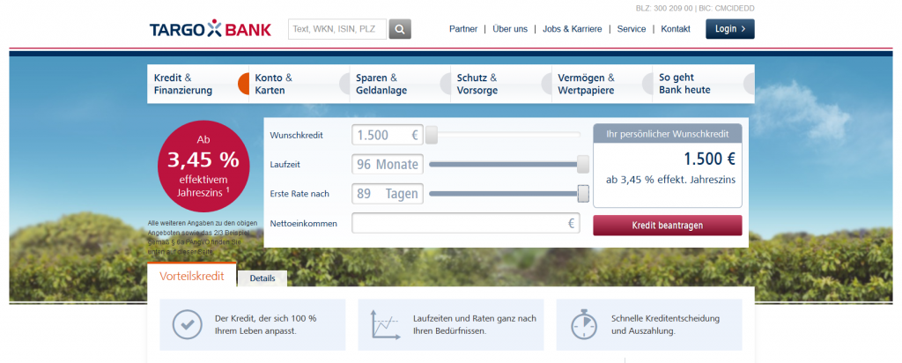The image size is (902, 363).
Task: Focus the search field Text, WKN, ISIN, PLZ
Action: pyautogui.click(x=337, y=29)
